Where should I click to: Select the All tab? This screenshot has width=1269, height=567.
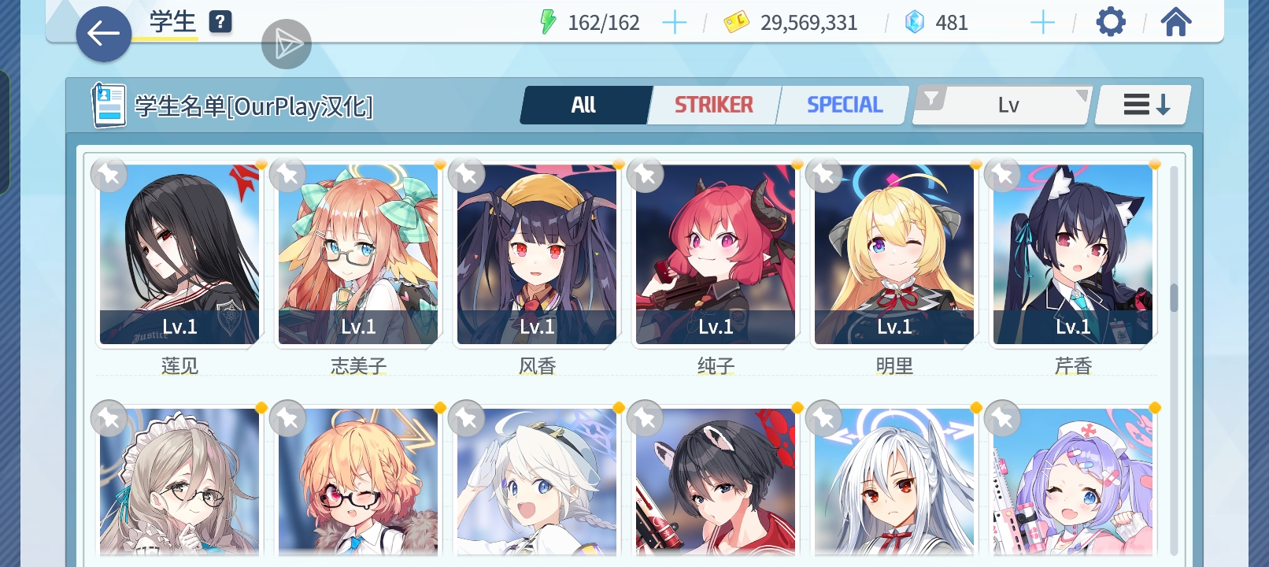click(x=584, y=105)
